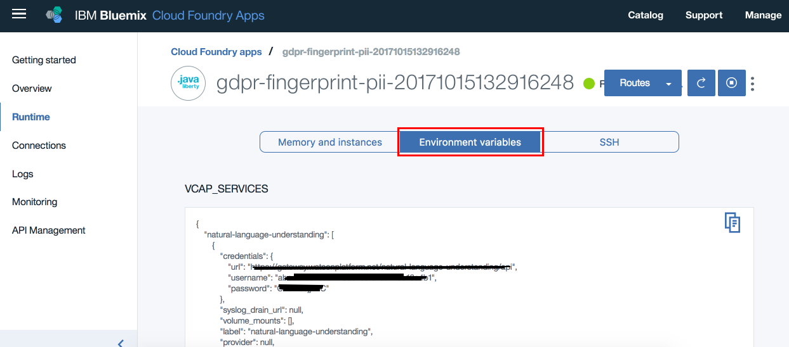The width and height of the screenshot is (789, 347).
Task: Click the gdpr-fingerprint-pii breadcrumb text
Action: (371, 52)
